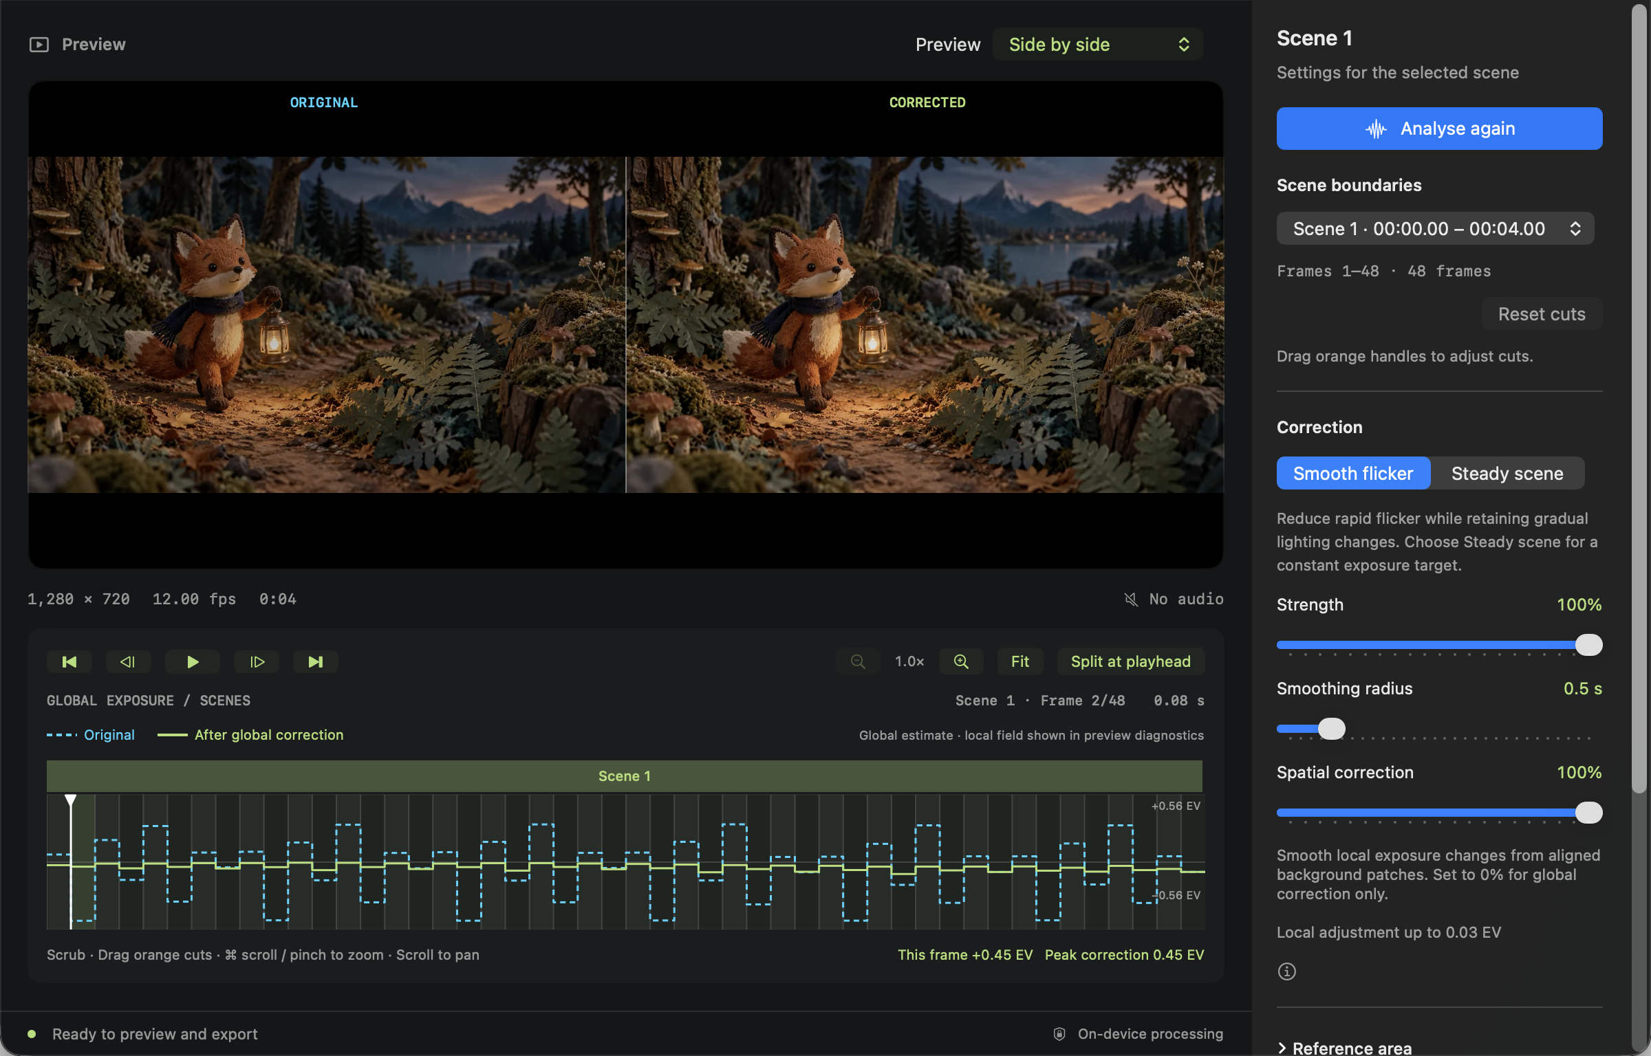Viewport: 1651px width, 1056px height.
Task: Click the green ready status dot
Action: click(x=32, y=1034)
